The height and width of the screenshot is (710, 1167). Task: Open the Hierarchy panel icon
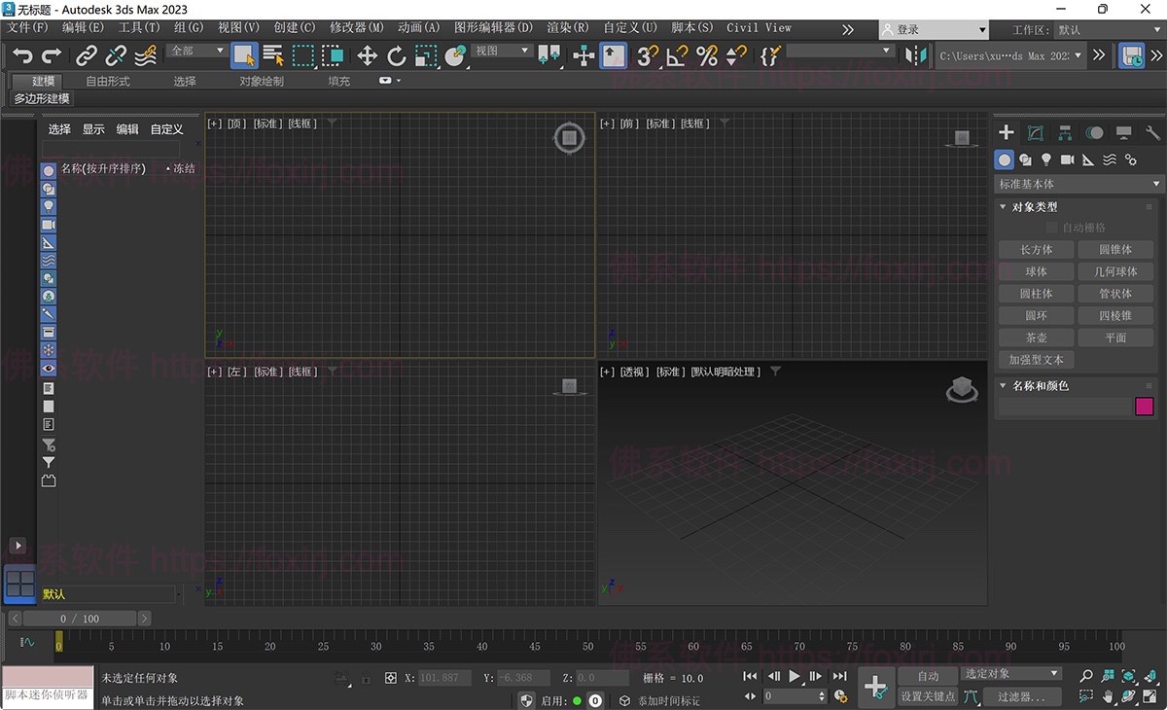(x=1065, y=130)
